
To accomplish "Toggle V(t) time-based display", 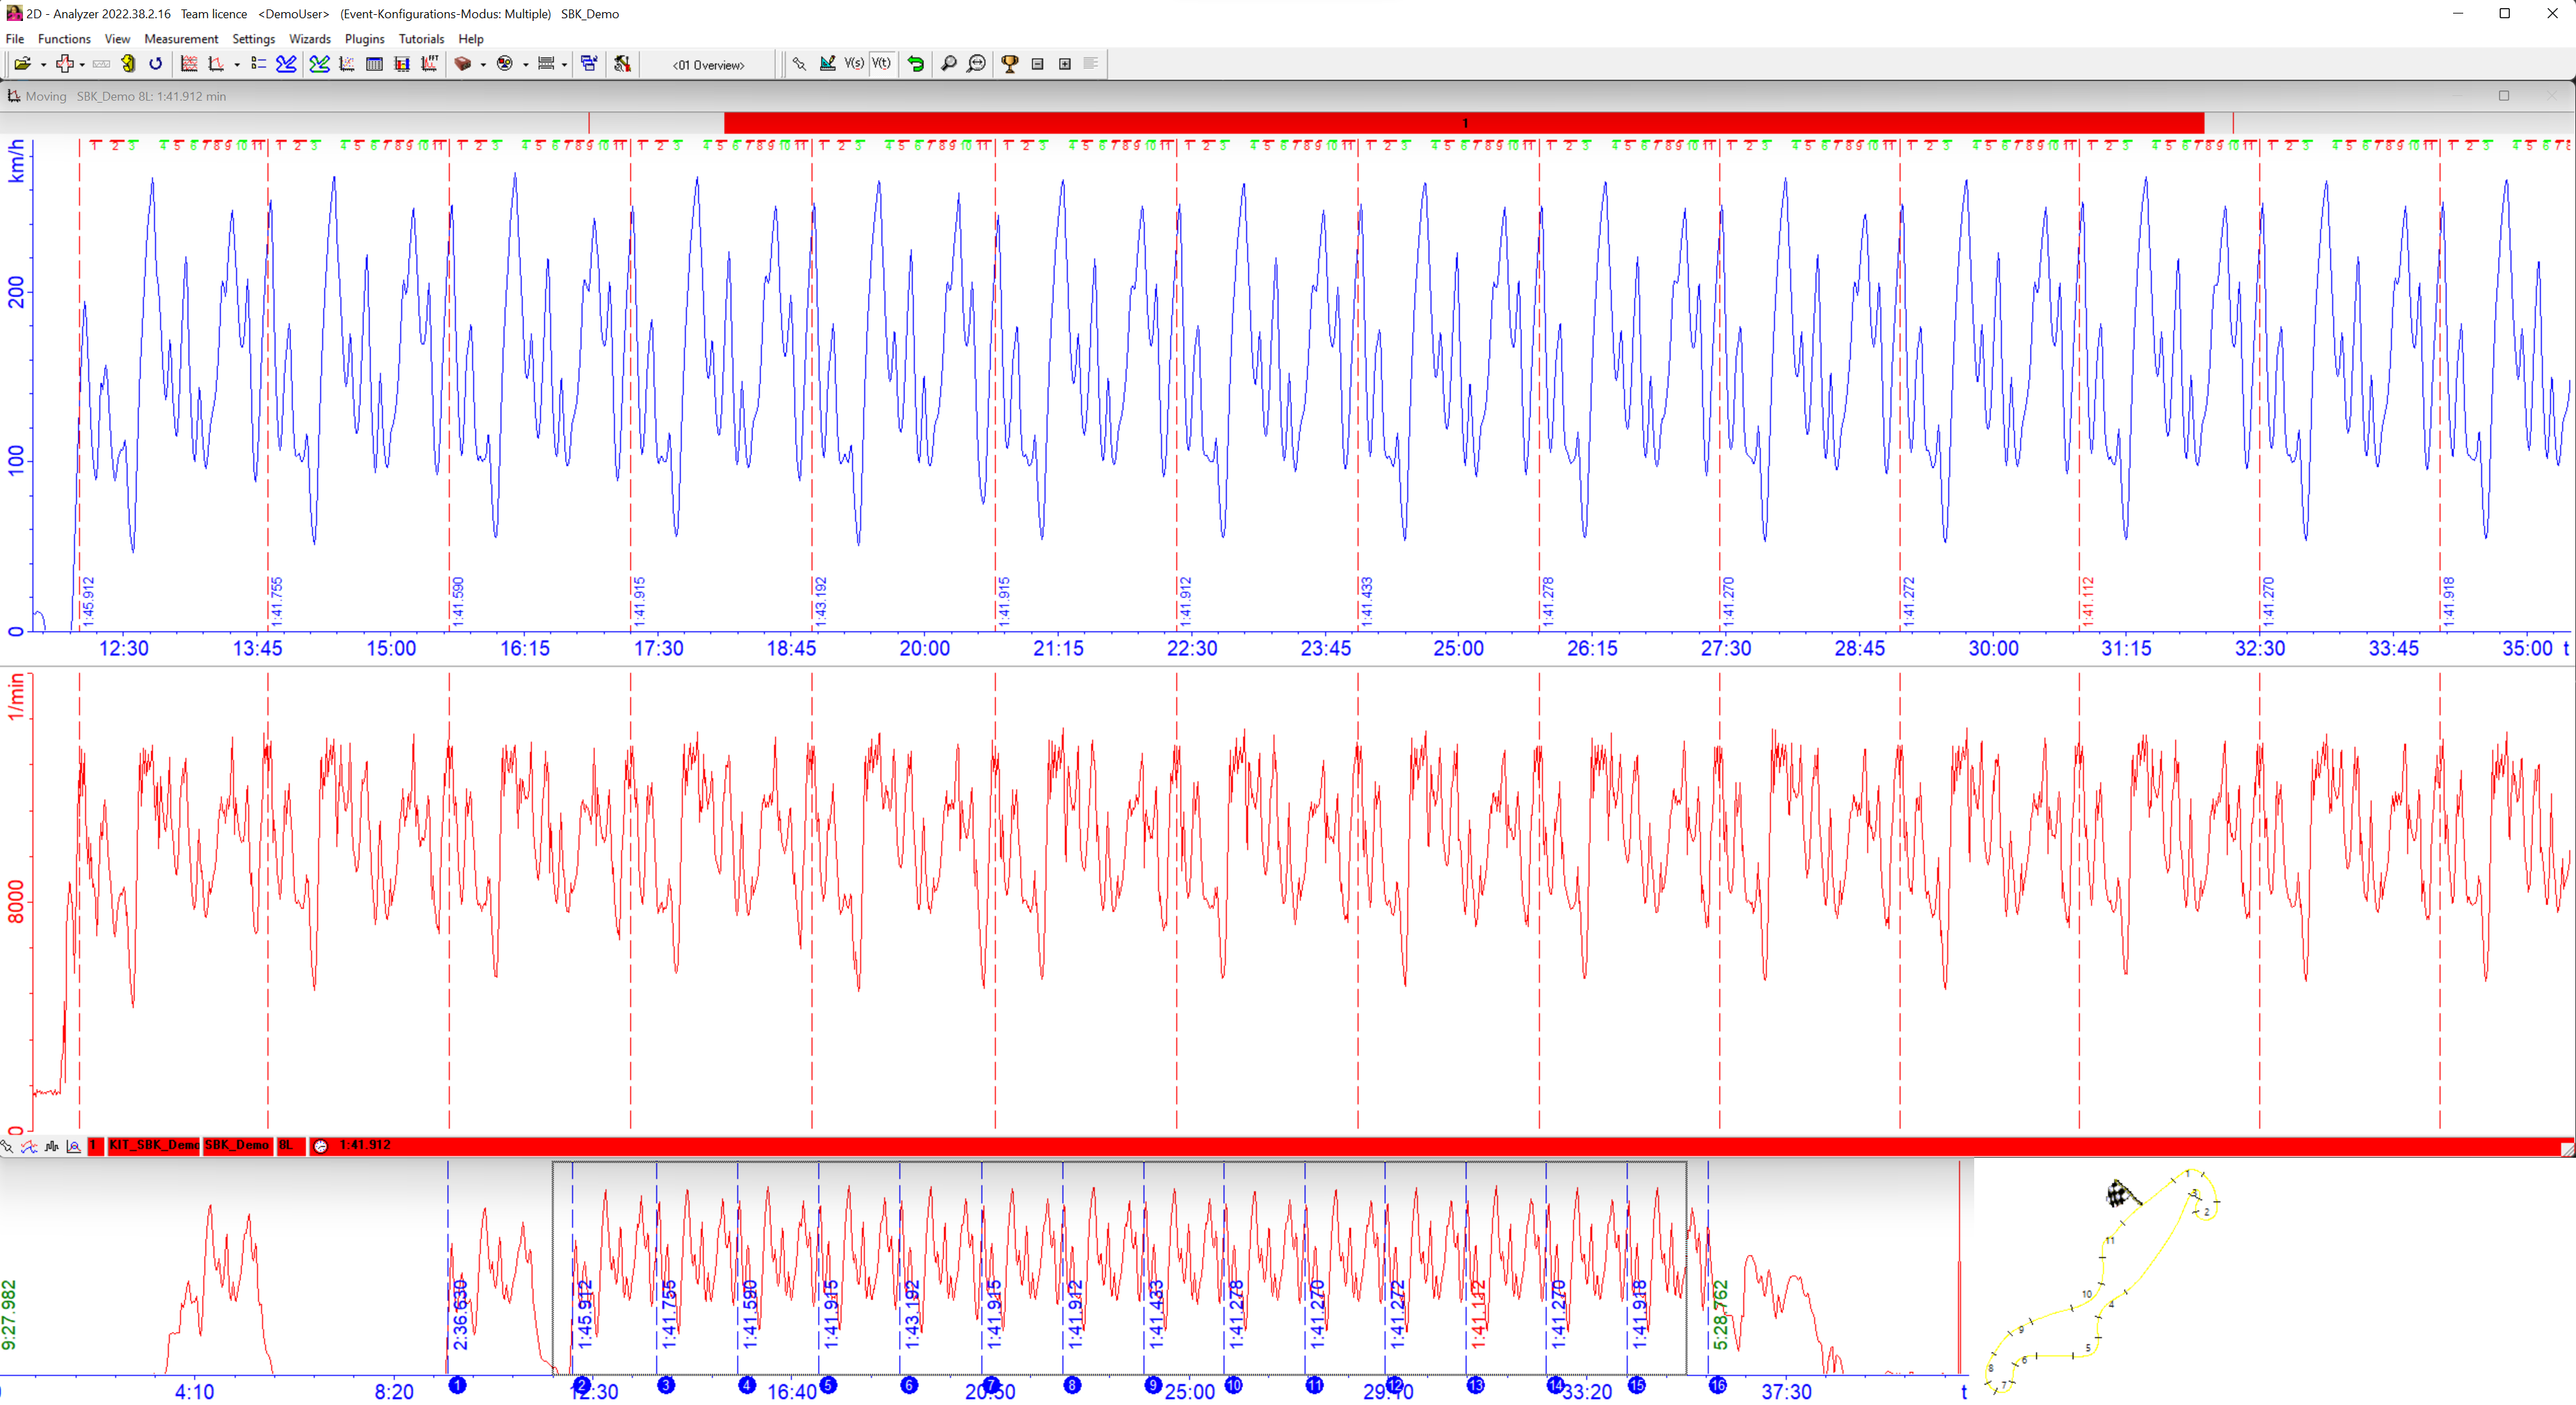I will (x=881, y=64).
